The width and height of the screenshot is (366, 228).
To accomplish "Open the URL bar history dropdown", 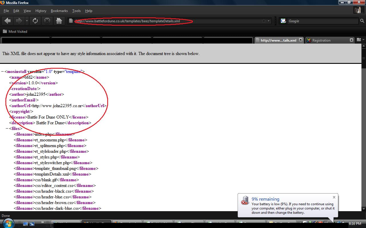I will pos(268,21).
